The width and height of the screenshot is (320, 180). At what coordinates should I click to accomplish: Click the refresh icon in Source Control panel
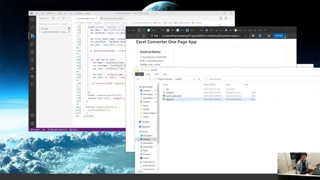click(63, 18)
